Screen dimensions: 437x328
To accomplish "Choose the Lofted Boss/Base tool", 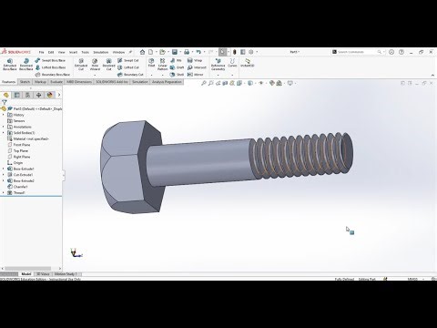I will pos(50,67).
